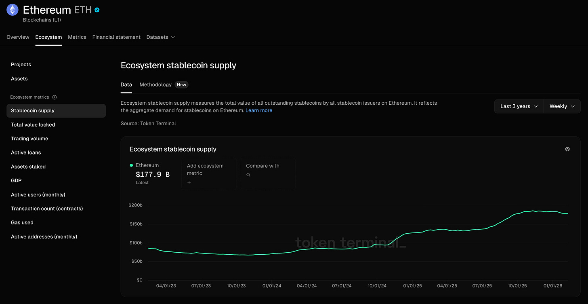Click the 01/01/26 x-axis date
588x304 pixels.
pos(552,286)
